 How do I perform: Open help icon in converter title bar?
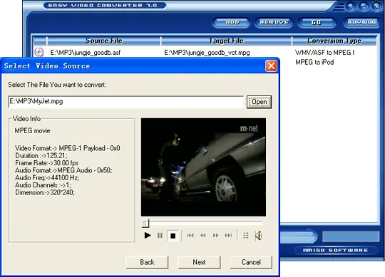[351, 6]
